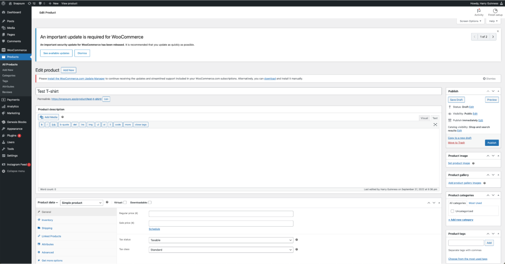Open Instagram Feed in the sidebar
The width and height of the screenshot is (505, 264).
(x=16, y=164)
